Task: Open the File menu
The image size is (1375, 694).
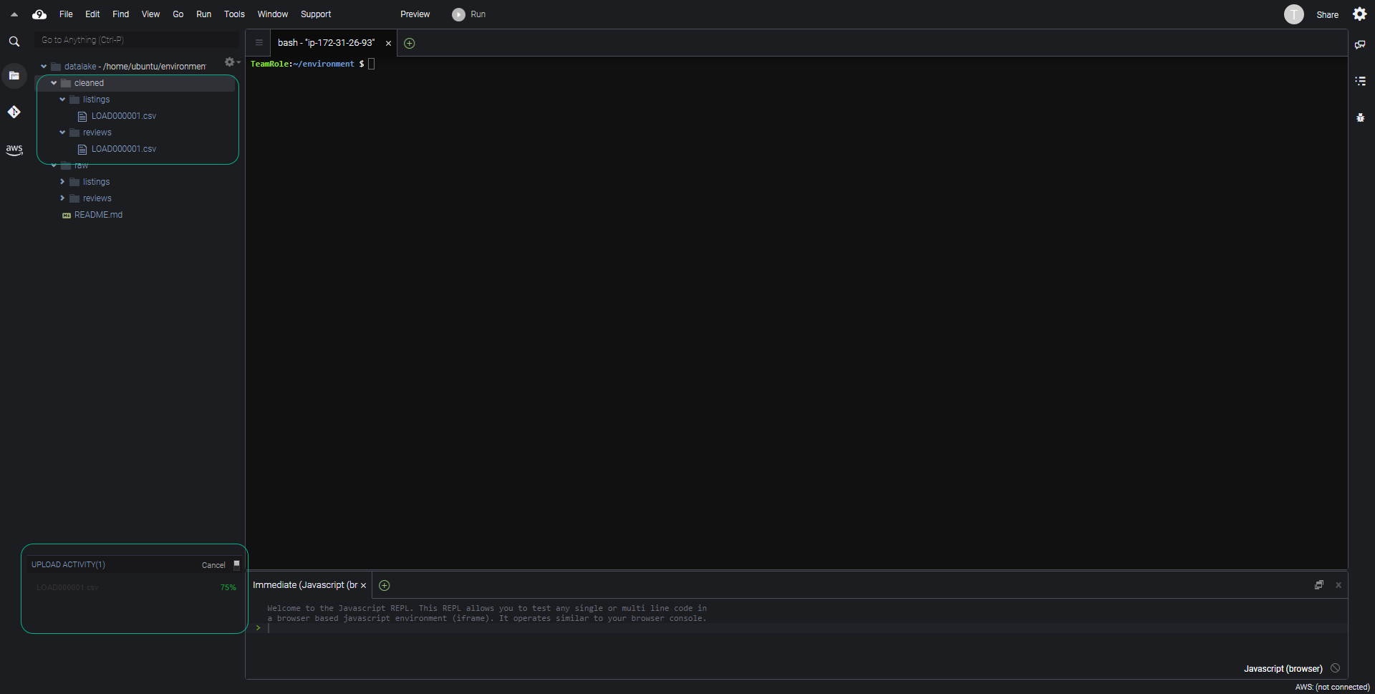Action: (66, 14)
